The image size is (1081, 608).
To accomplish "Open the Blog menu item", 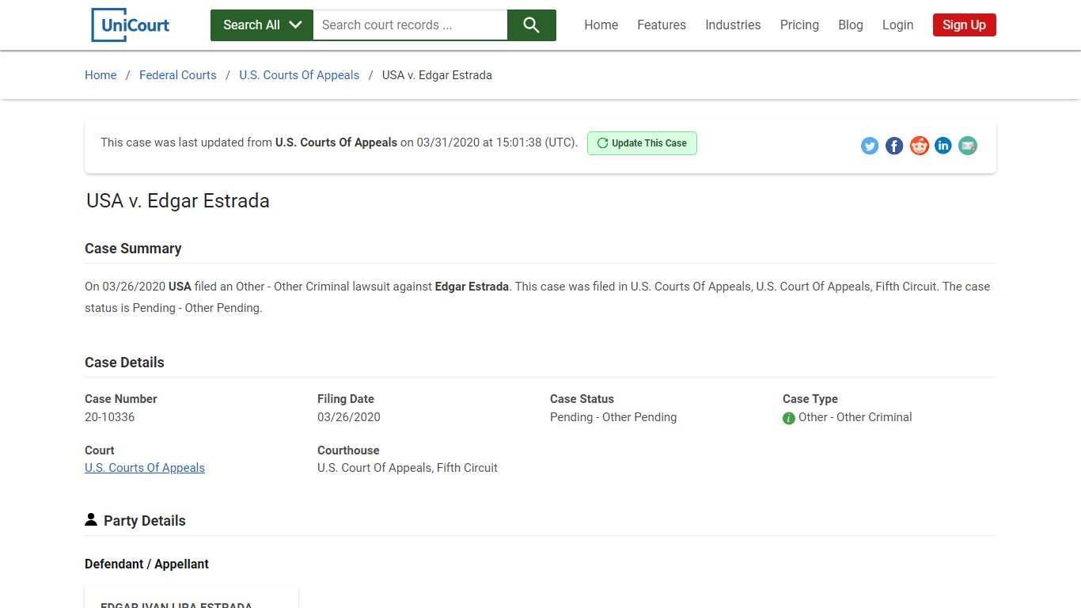I will (x=851, y=25).
